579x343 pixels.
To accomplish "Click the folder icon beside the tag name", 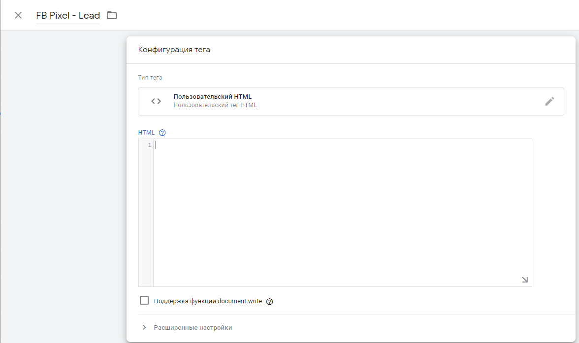I will [x=112, y=15].
